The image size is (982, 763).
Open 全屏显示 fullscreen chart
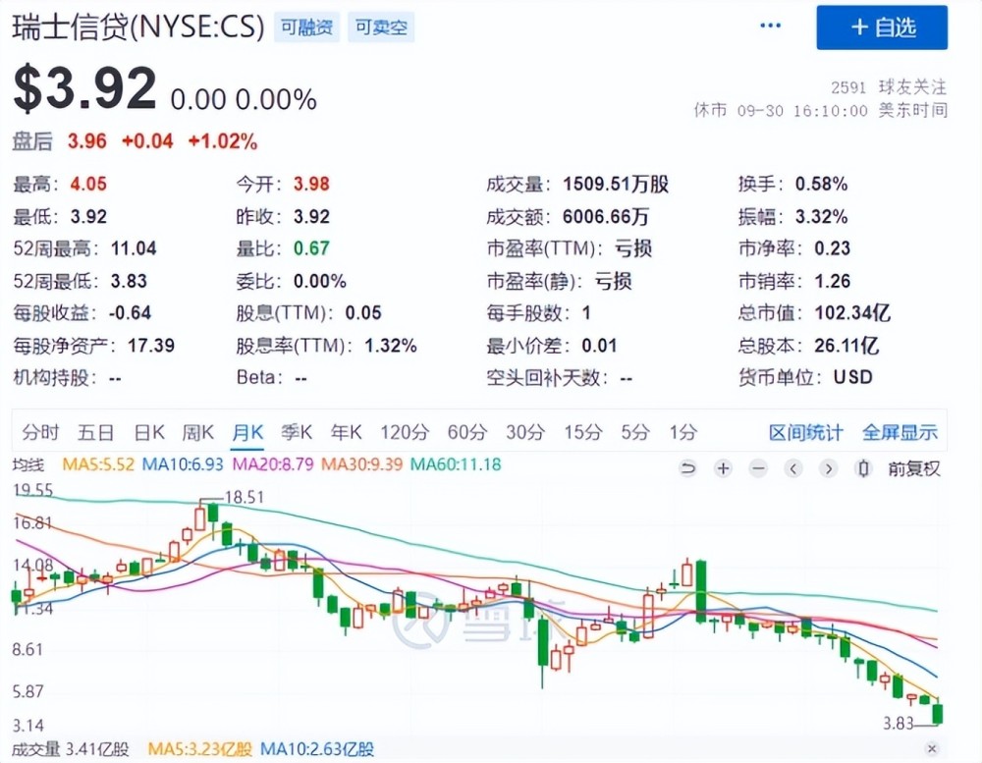click(x=900, y=432)
